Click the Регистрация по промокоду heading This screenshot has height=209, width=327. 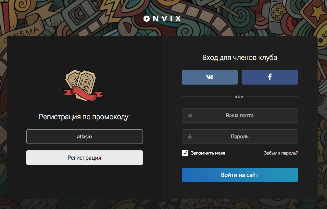tap(84, 117)
